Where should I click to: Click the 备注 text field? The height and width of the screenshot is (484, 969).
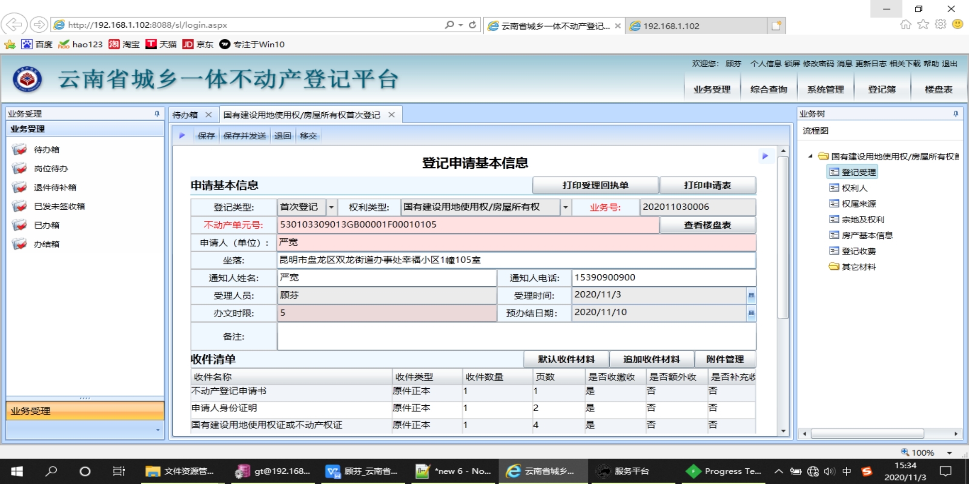pyautogui.click(x=516, y=336)
